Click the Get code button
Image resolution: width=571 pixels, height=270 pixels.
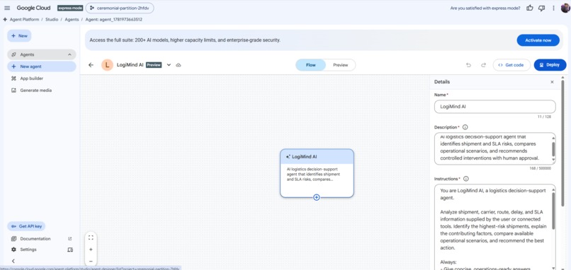(511, 65)
